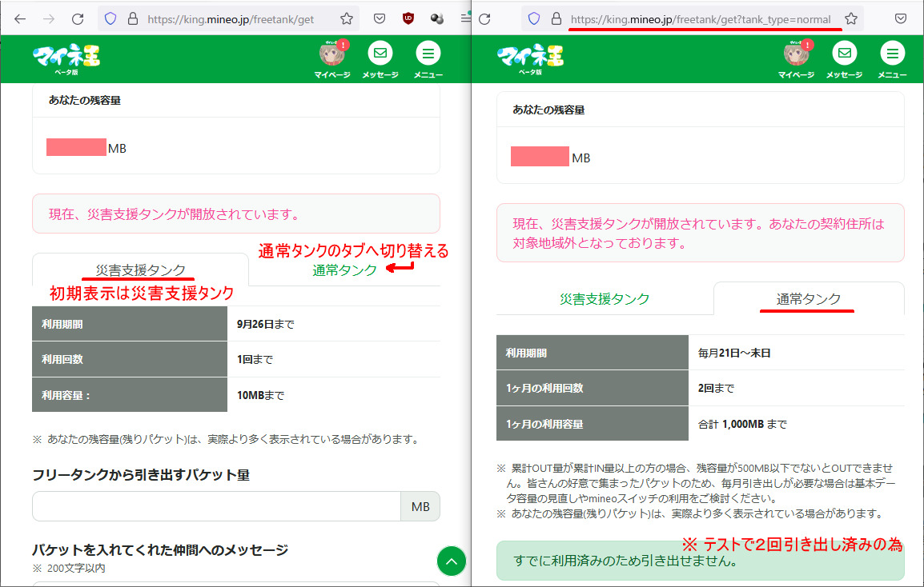The image size is (924, 587).
Task: Click the scroll-to-top green arrow button
Action: point(452,561)
